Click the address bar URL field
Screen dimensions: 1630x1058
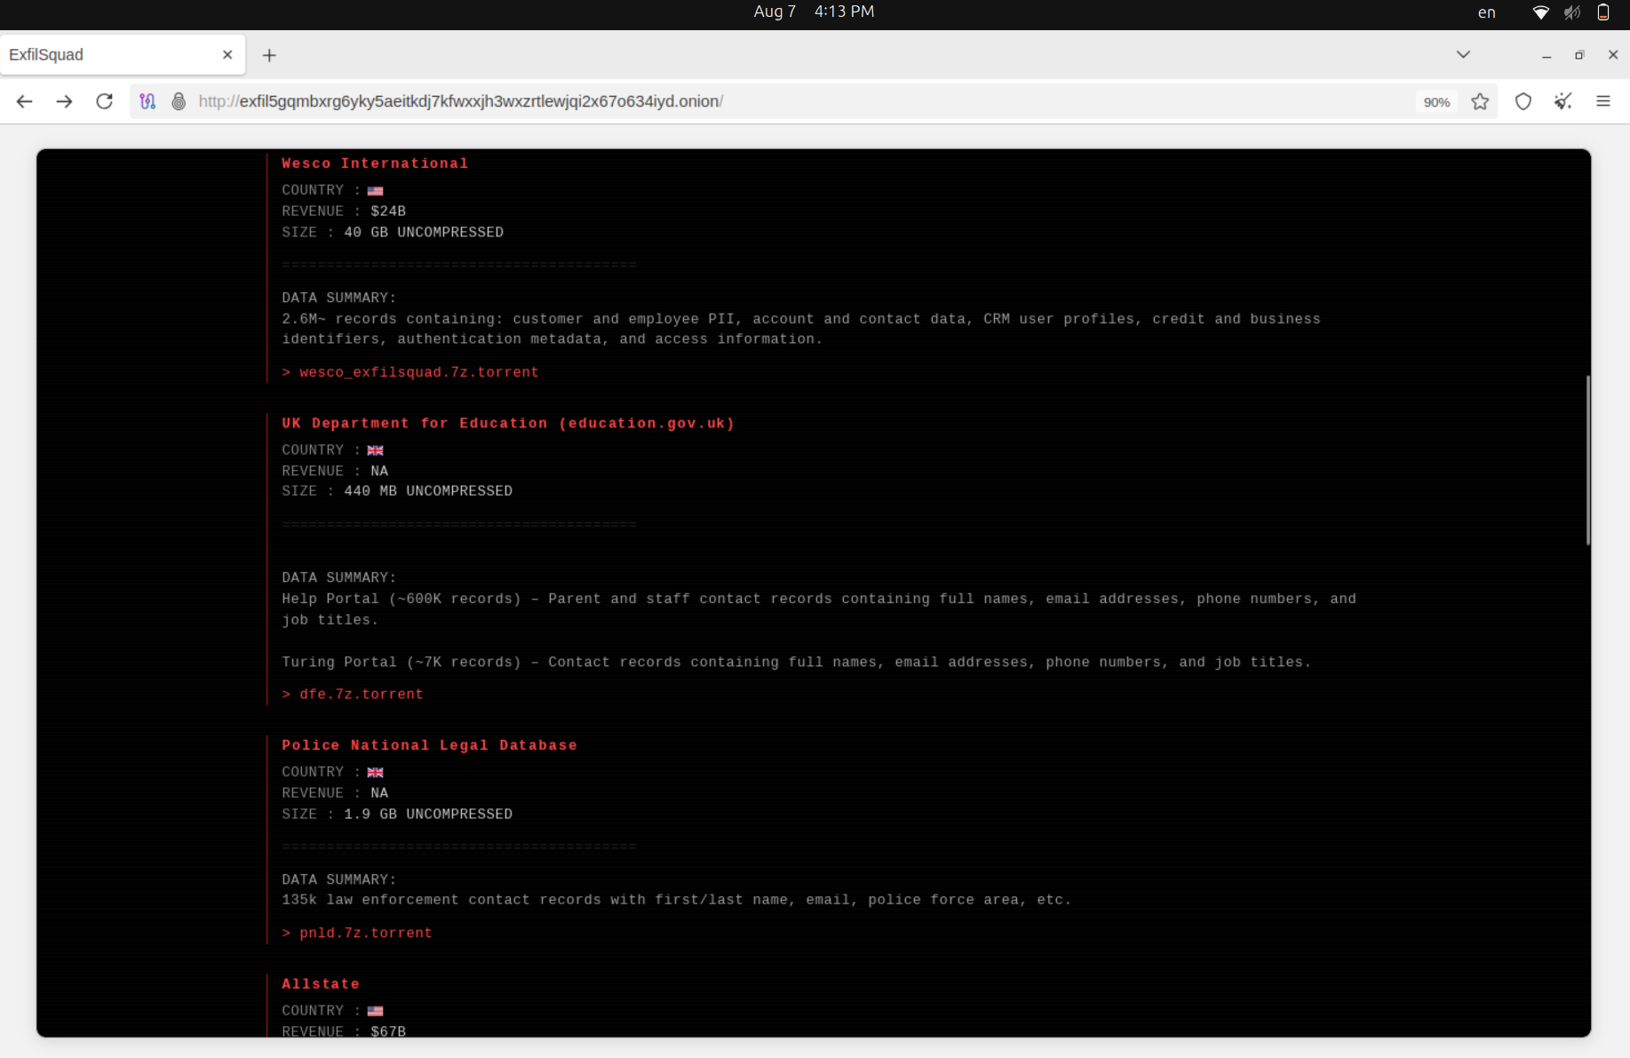799,101
